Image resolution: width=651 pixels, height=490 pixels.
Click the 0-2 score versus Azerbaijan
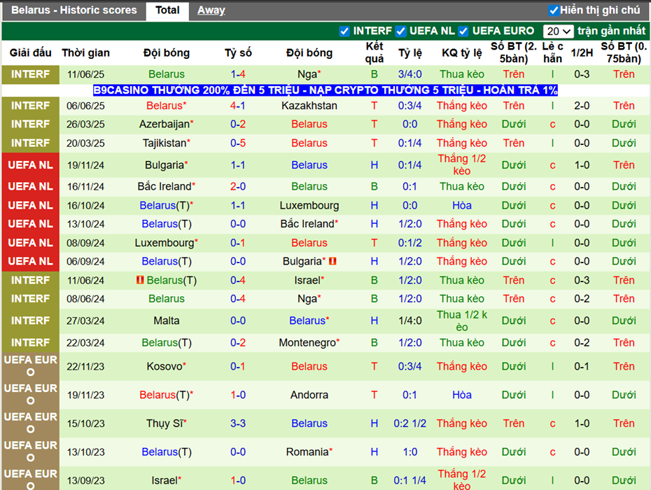coord(238,124)
